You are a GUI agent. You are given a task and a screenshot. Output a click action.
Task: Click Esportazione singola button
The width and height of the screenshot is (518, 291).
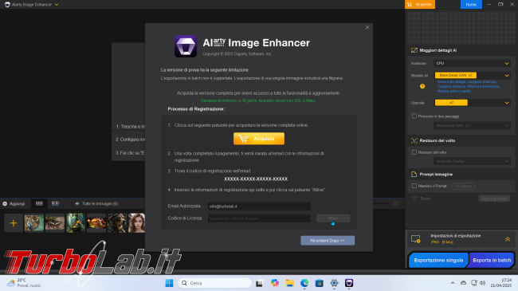coord(438,260)
